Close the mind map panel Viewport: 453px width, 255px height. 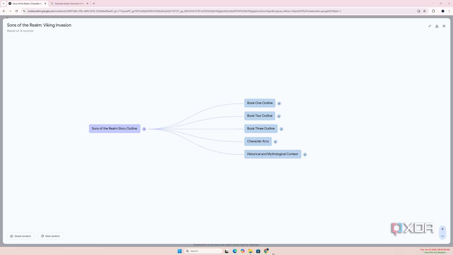444,26
